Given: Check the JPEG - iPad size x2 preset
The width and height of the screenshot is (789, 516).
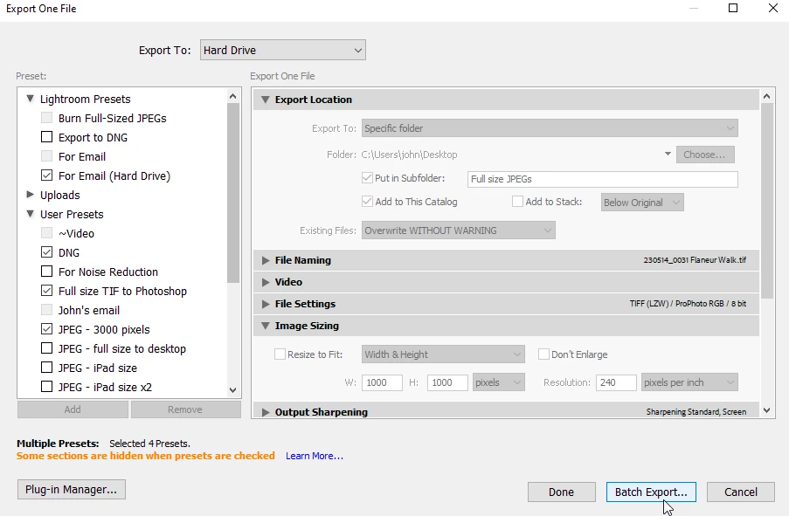Looking at the screenshot, I should click(x=47, y=386).
